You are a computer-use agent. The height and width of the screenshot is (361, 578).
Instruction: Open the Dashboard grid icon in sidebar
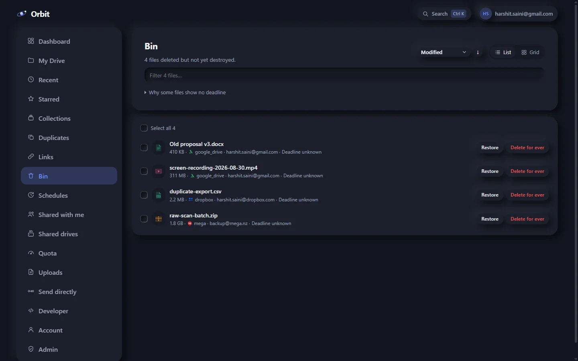click(x=31, y=41)
